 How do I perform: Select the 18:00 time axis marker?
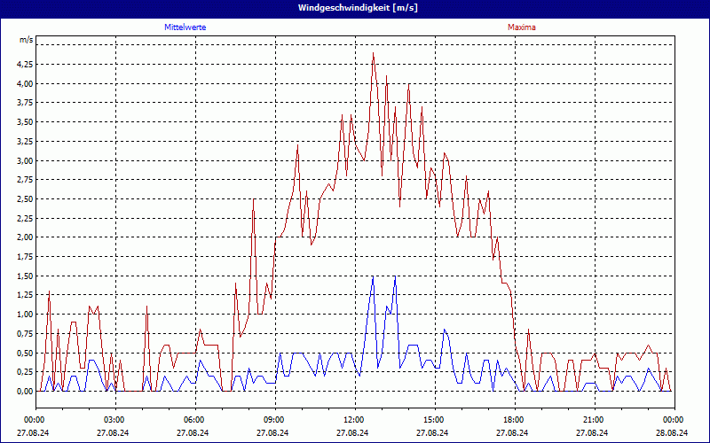(513, 420)
